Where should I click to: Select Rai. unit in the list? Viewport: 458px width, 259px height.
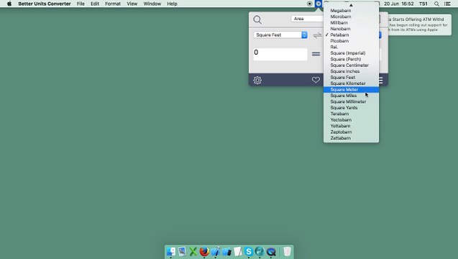tap(351, 47)
